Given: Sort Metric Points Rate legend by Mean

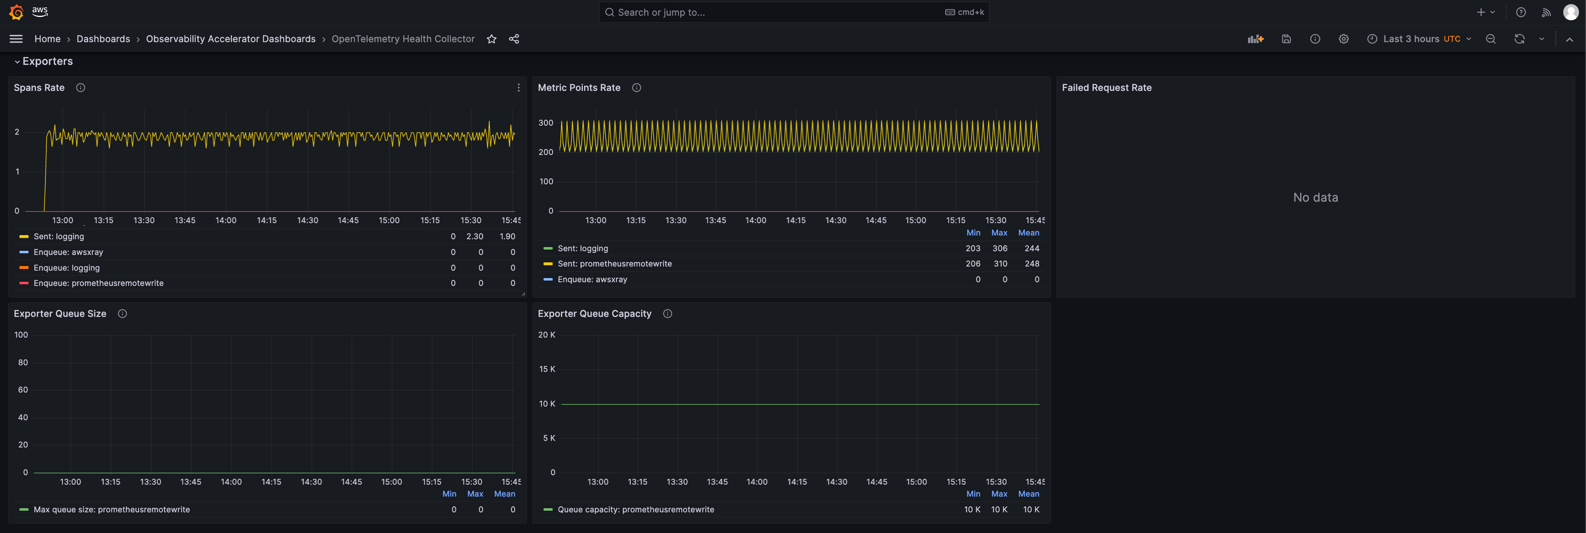Looking at the screenshot, I should click(1029, 233).
